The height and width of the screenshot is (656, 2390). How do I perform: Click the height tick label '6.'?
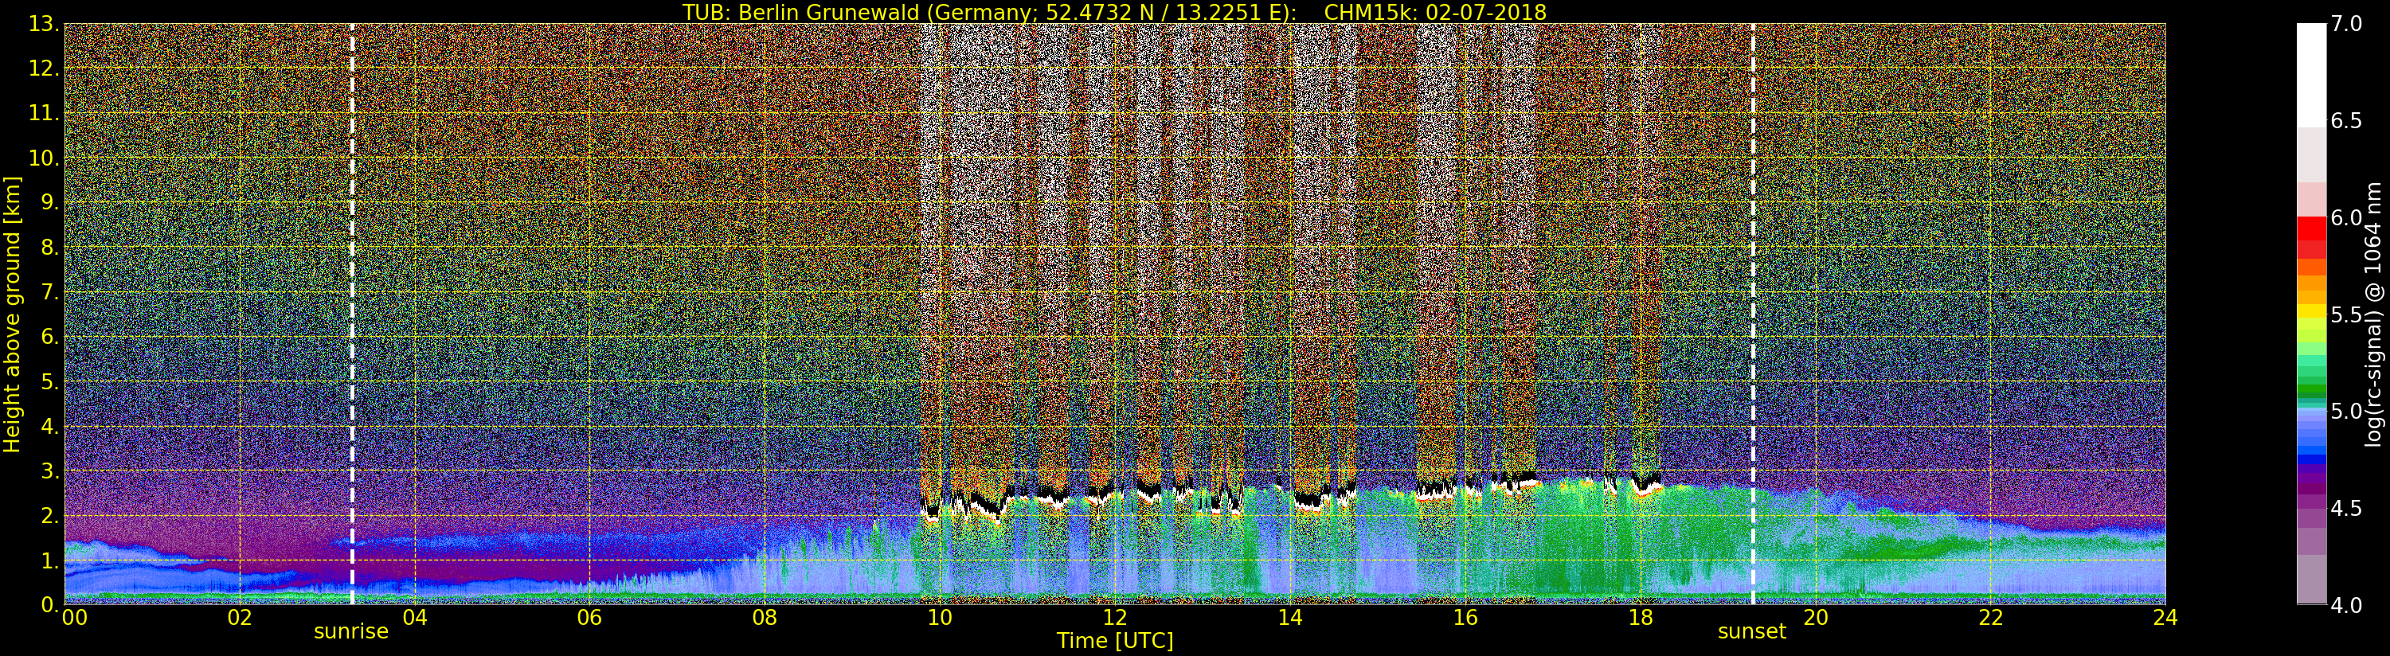point(50,337)
